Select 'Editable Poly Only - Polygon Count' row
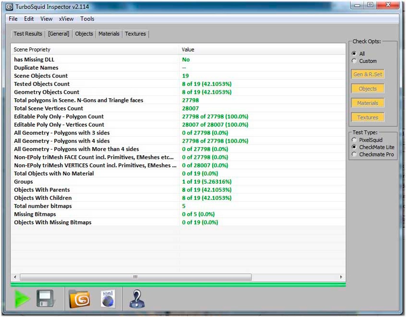Viewport: 406px width, 317px height. (178, 117)
